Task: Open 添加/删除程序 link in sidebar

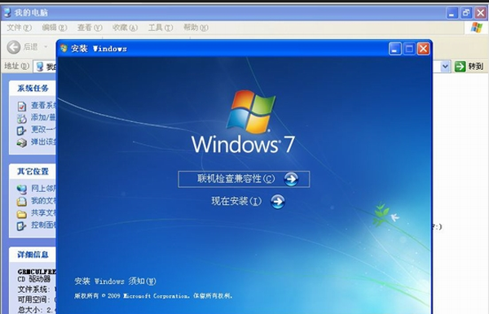Action: point(43,117)
